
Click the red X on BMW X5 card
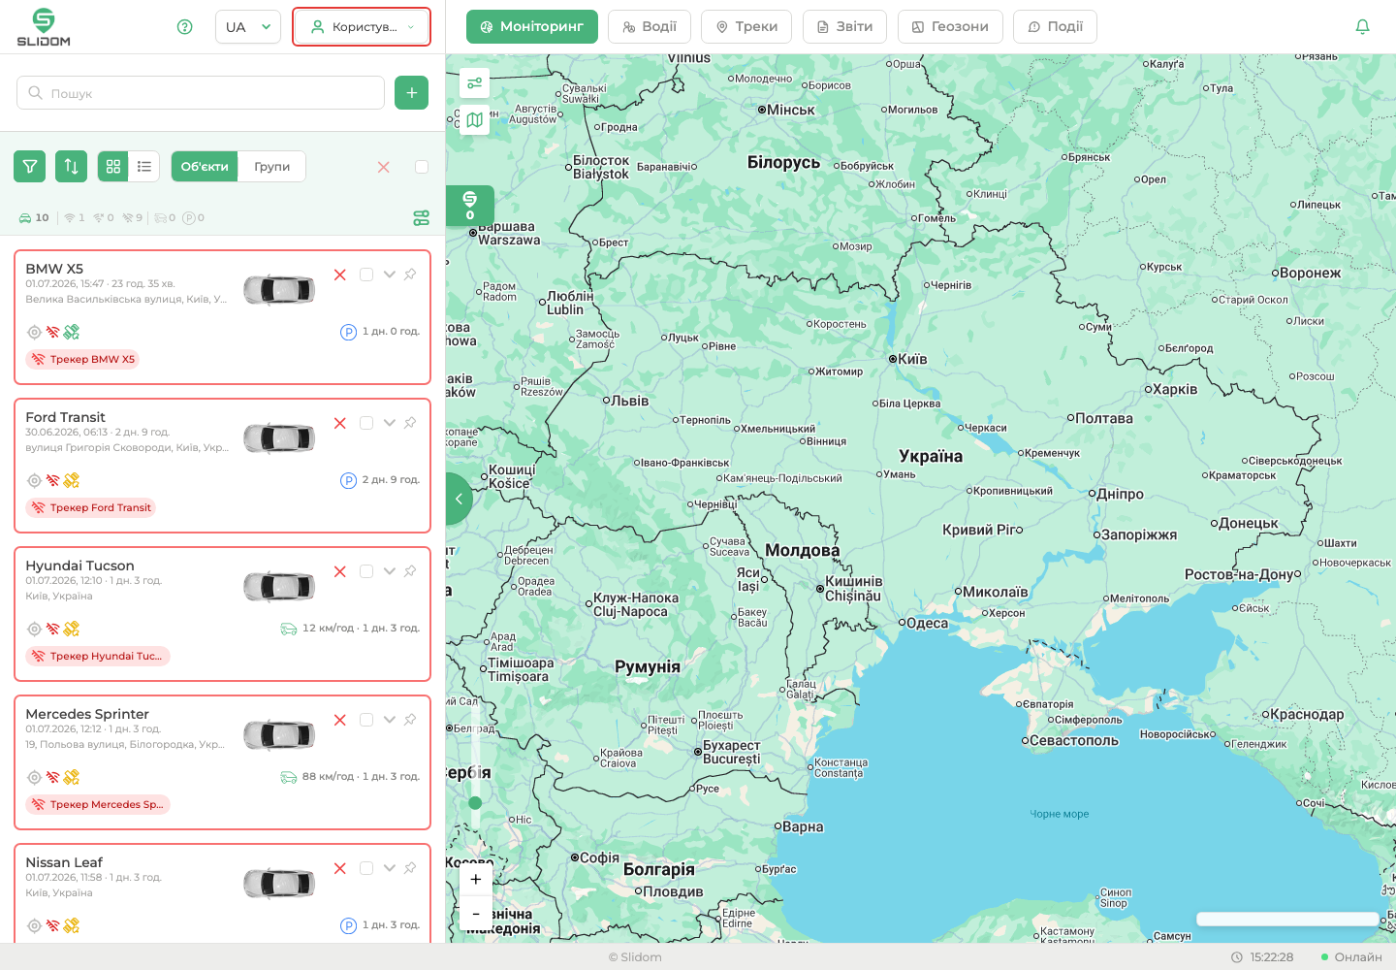pyautogui.click(x=340, y=275)
